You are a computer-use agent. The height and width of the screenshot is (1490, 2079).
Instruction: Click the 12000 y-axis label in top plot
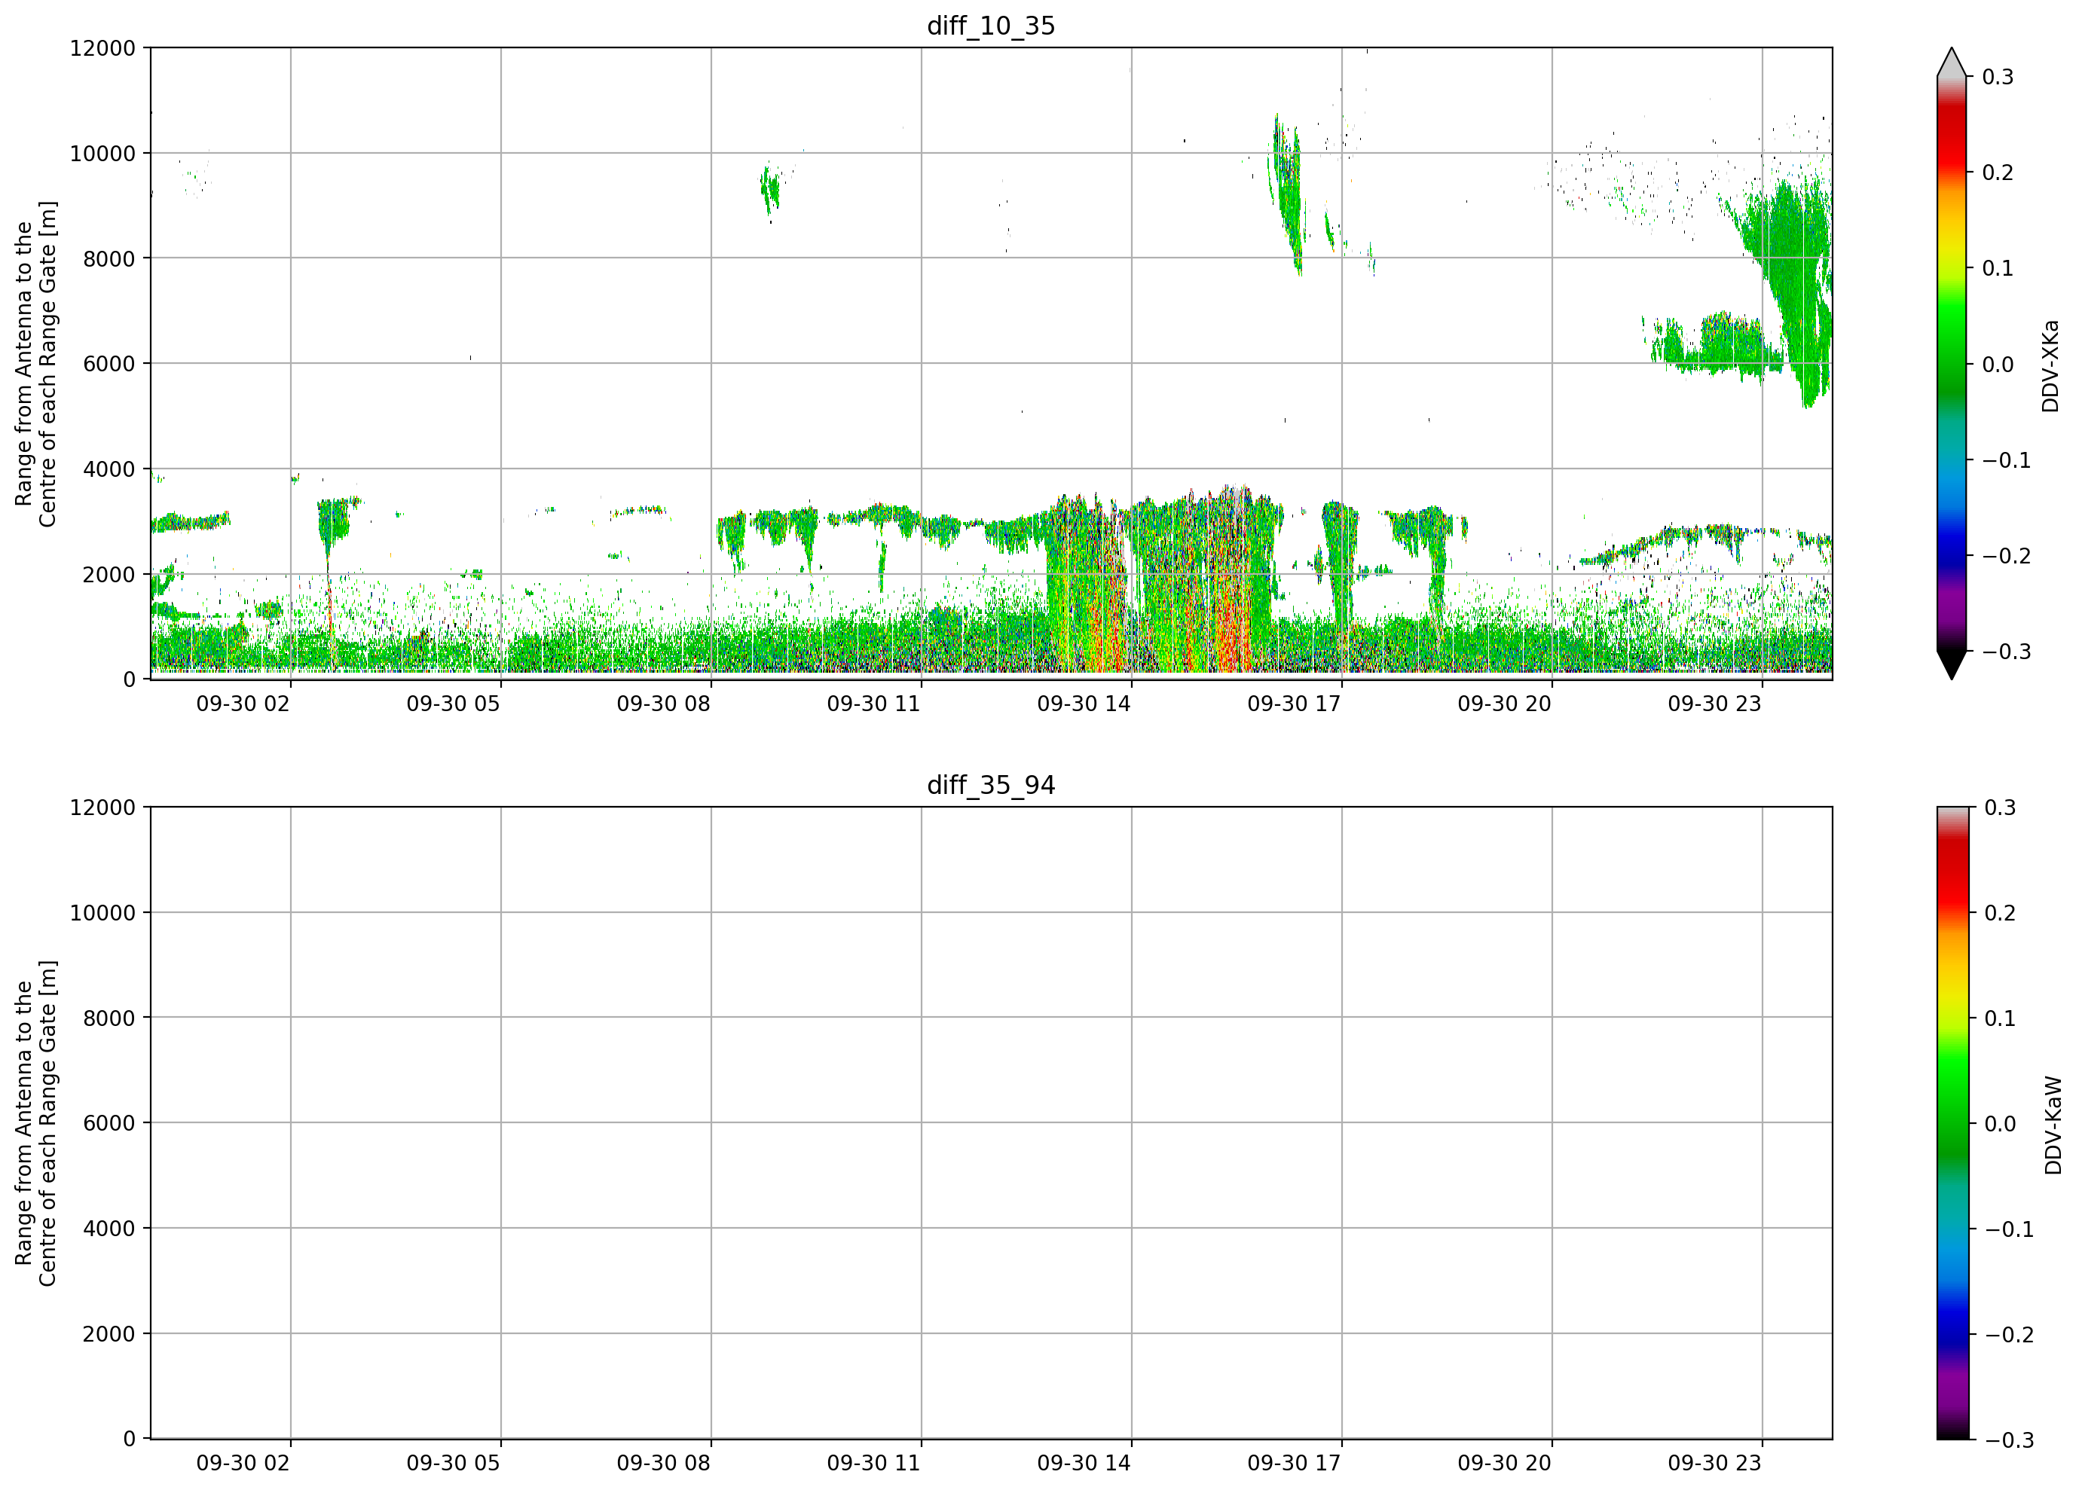pyautogui.click(x=102, y=48)
